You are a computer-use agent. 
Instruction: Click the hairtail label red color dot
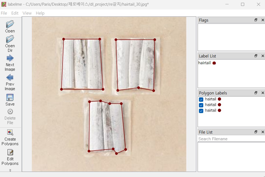click(x=214, y=63)
